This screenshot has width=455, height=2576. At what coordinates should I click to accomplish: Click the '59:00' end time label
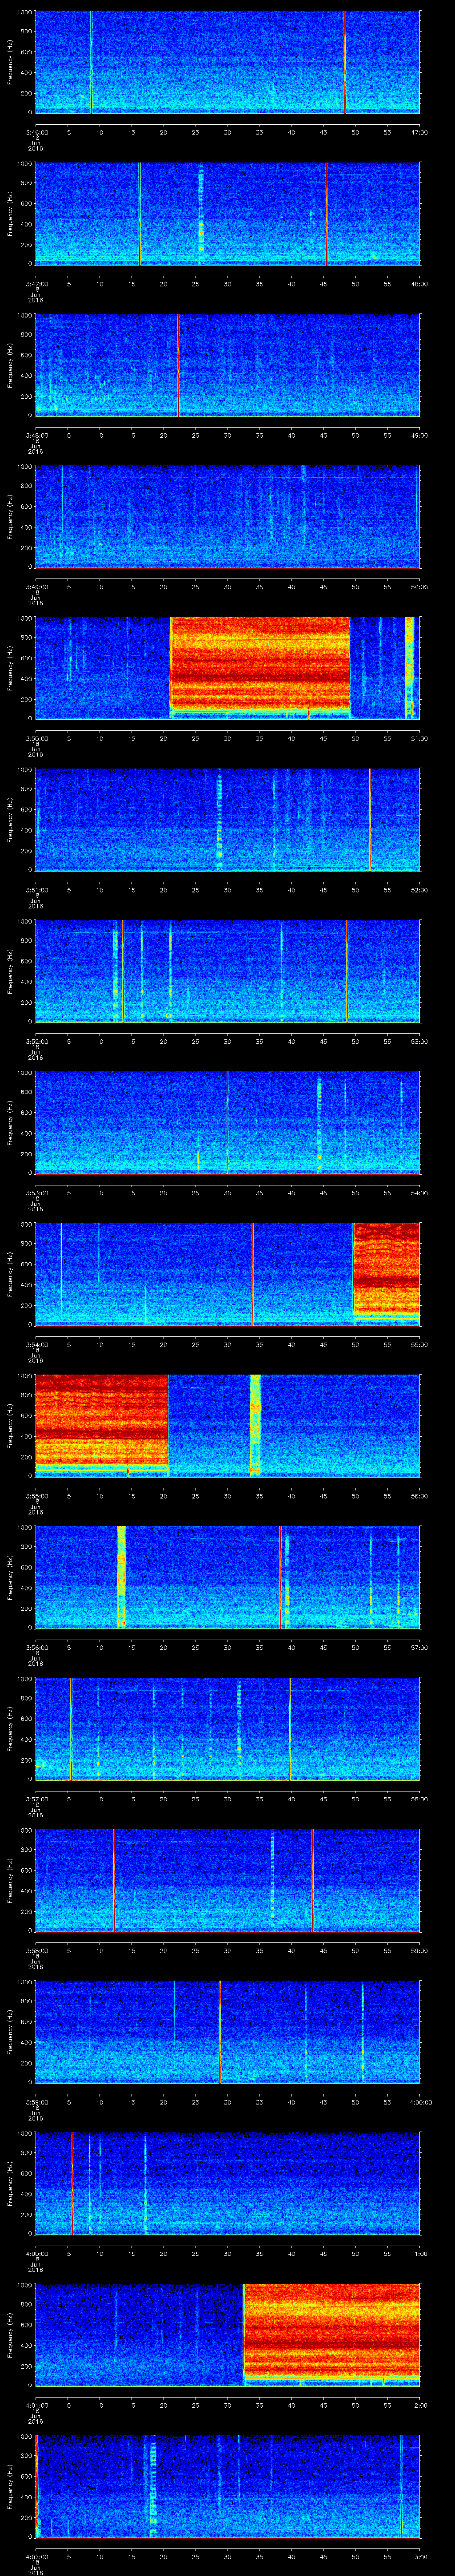[x=419, y=1951]
